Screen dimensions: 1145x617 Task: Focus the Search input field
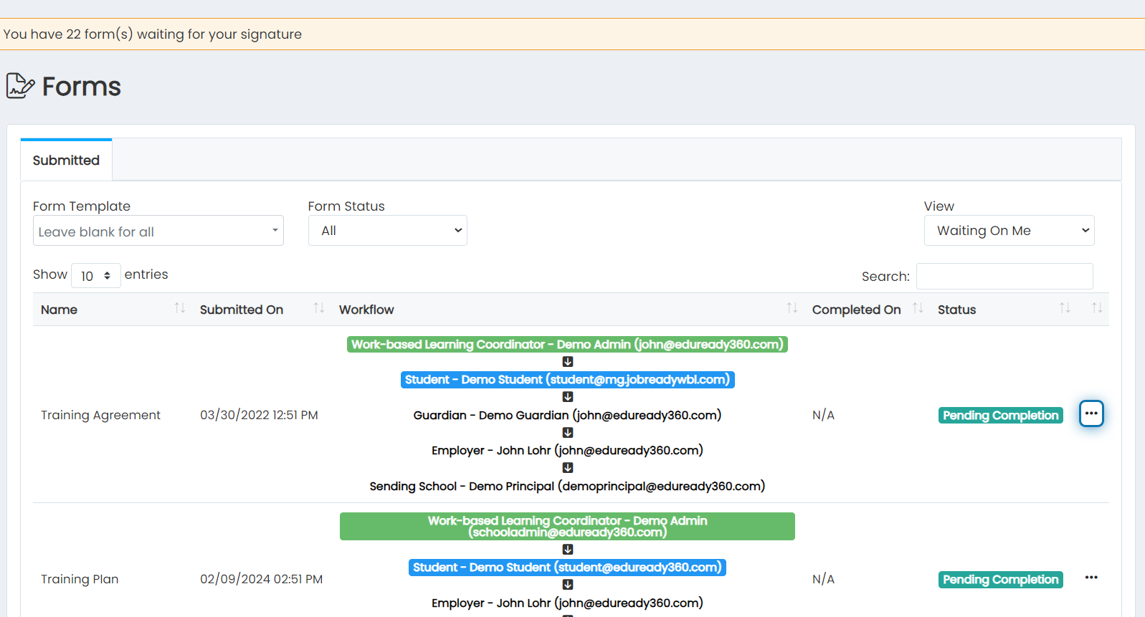coord(1004,276)
